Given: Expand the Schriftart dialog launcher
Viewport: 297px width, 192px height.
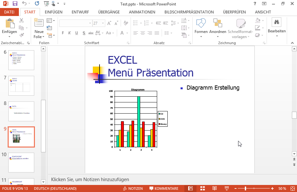Looking at the screenshot, I should coord(128,43).
